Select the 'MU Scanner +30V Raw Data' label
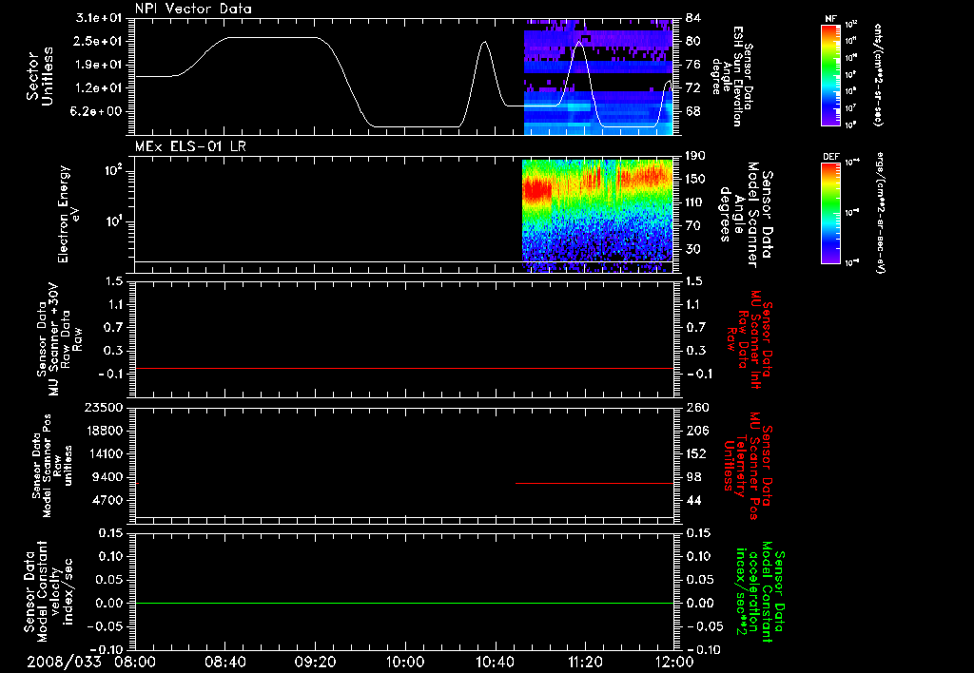974x673 pixels. pyautogui.click(x=58, y=339)
